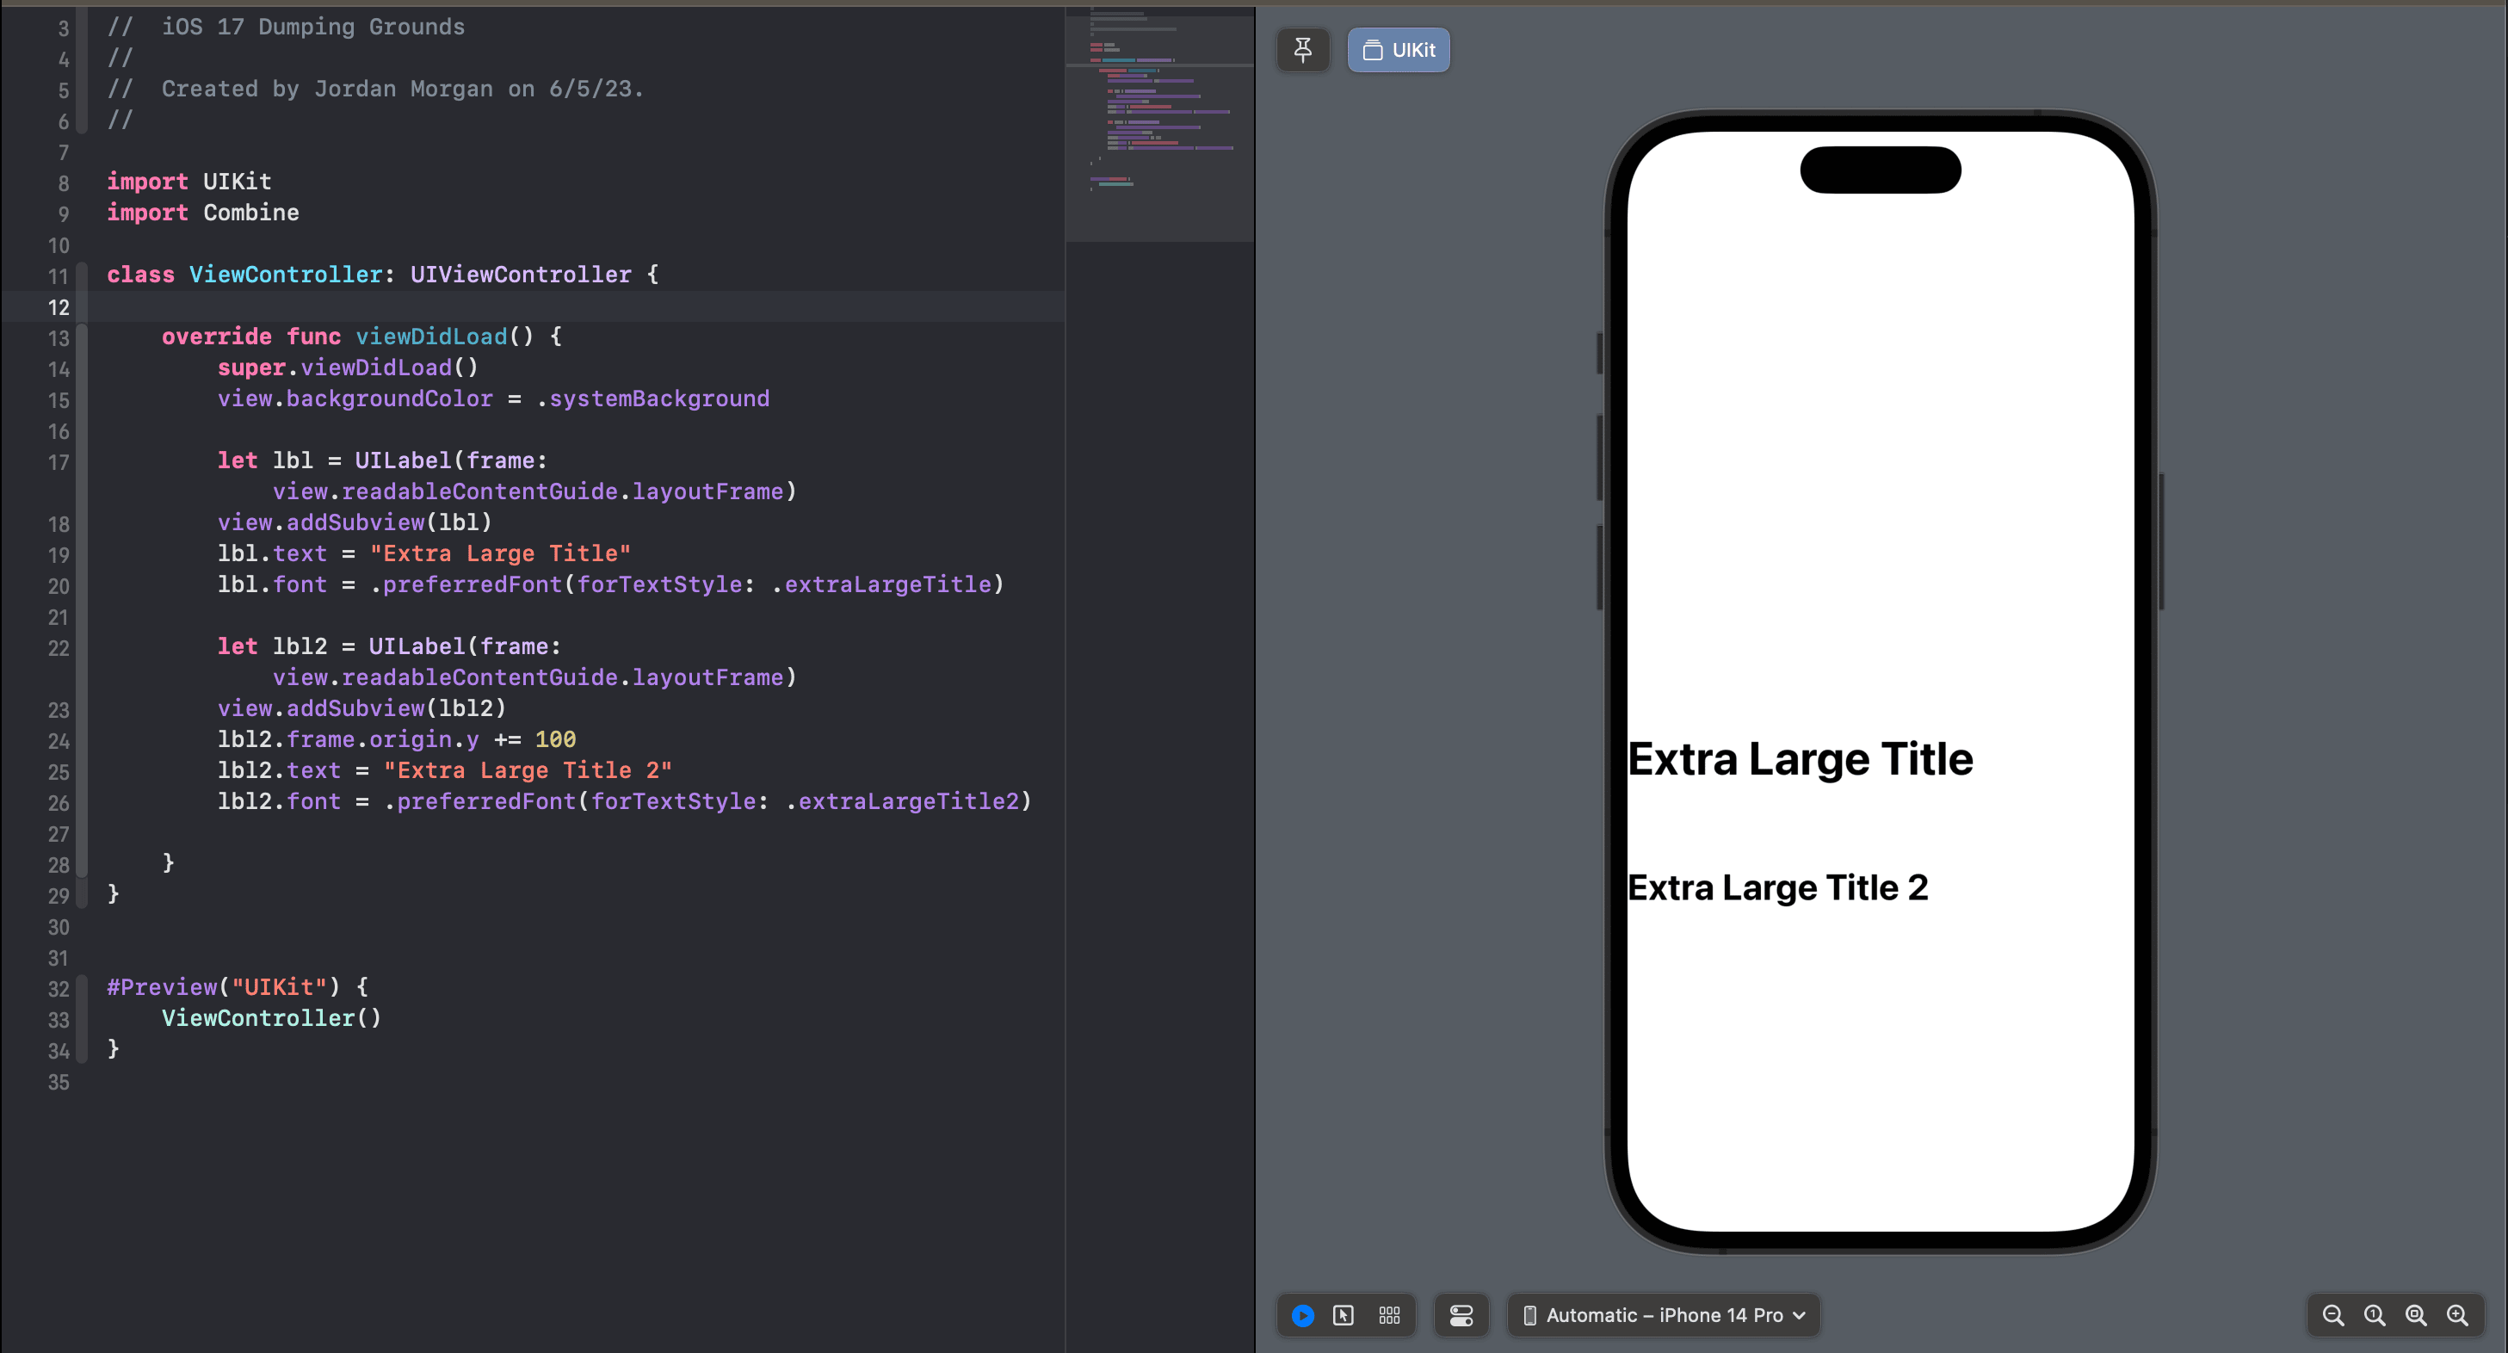Click the "Extra Large Title" preview label
Screen dimensions: 2508x1353
(x=1799, y=759)
